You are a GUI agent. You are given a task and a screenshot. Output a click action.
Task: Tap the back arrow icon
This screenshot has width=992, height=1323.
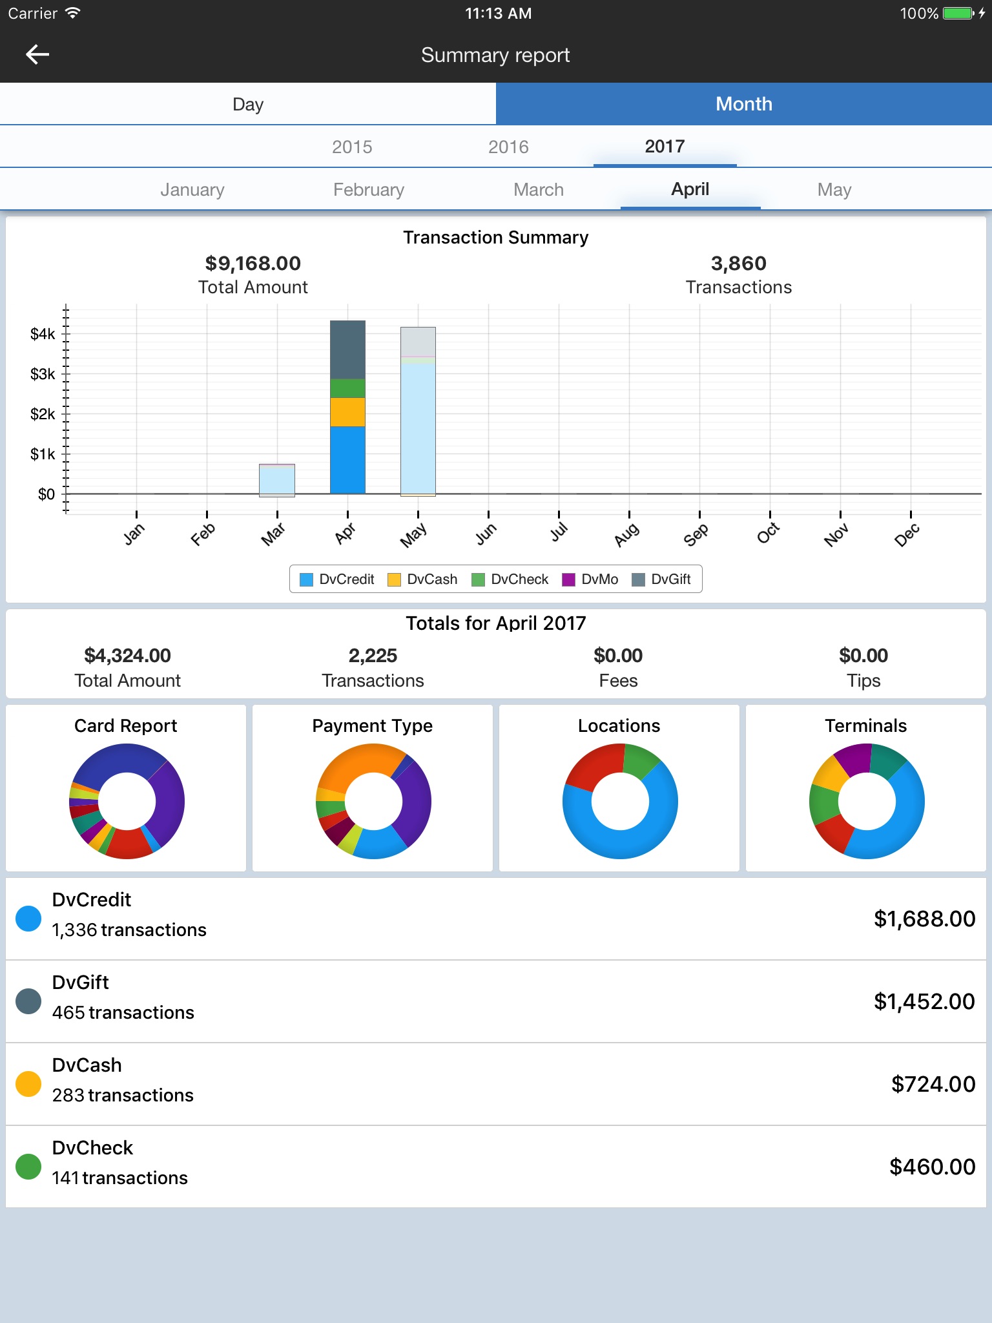tap(37, 55)
